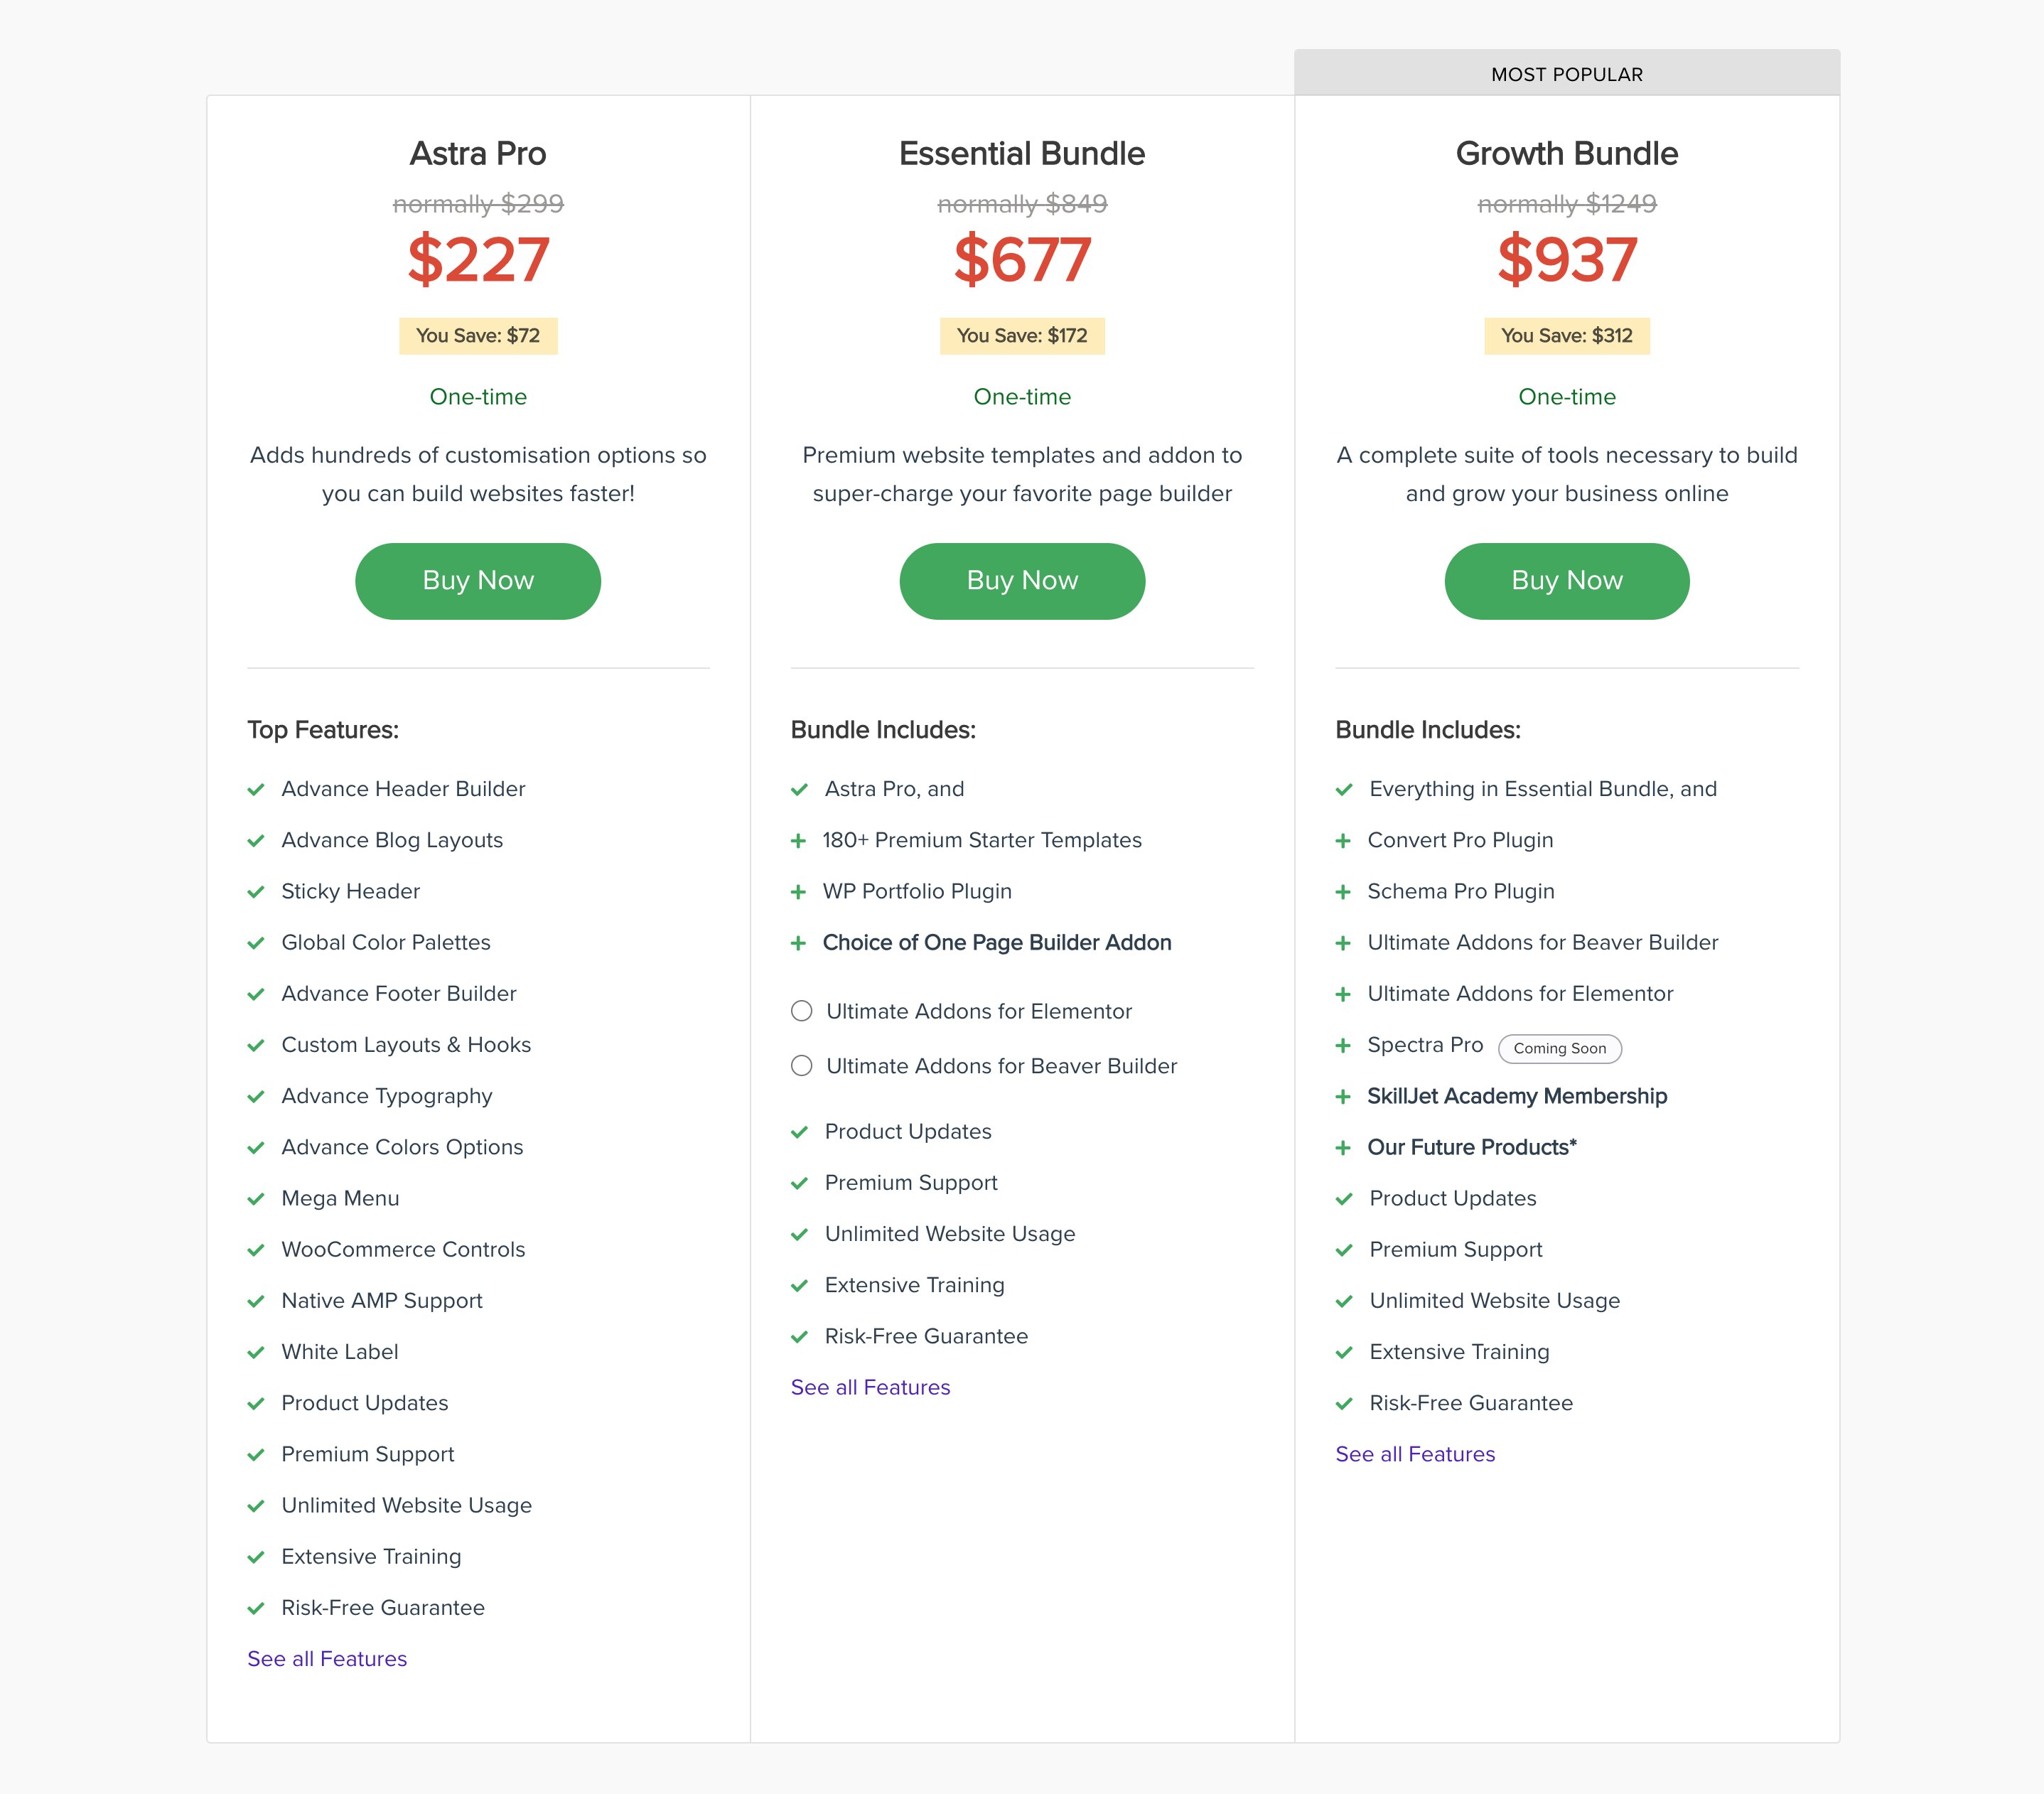Click the plus icon beside Schema Pro Plugin
This screenshot has height=1794, width=2044.
click(x=1344, y=891)
